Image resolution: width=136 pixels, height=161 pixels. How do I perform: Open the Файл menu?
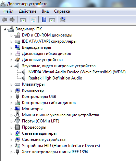point(8,11)
